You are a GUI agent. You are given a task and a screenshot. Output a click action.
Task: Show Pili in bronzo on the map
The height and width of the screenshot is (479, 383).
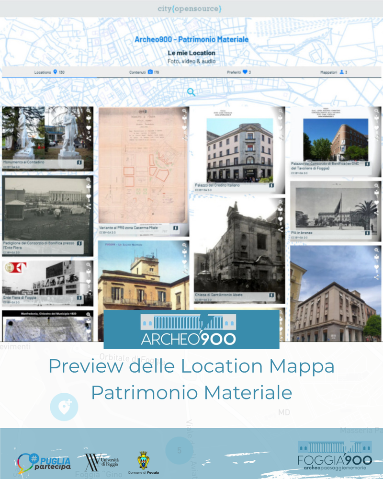(367, 233)
